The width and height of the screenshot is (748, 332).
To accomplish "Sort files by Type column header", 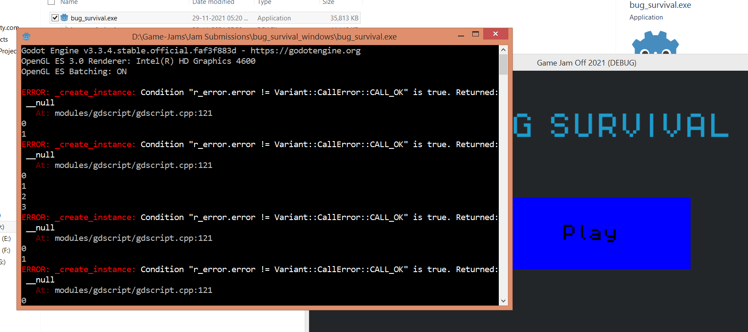I will click(264, 2).
